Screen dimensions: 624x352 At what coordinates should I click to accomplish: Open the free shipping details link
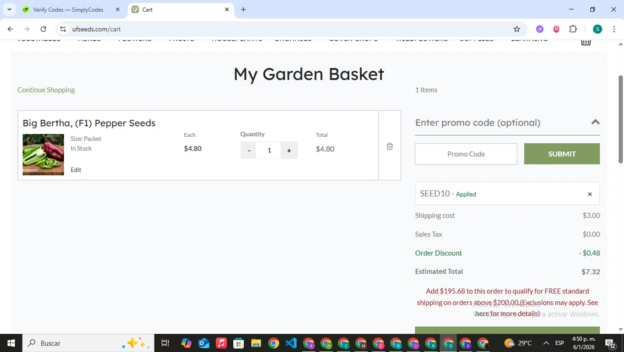(x=482, y=314)
